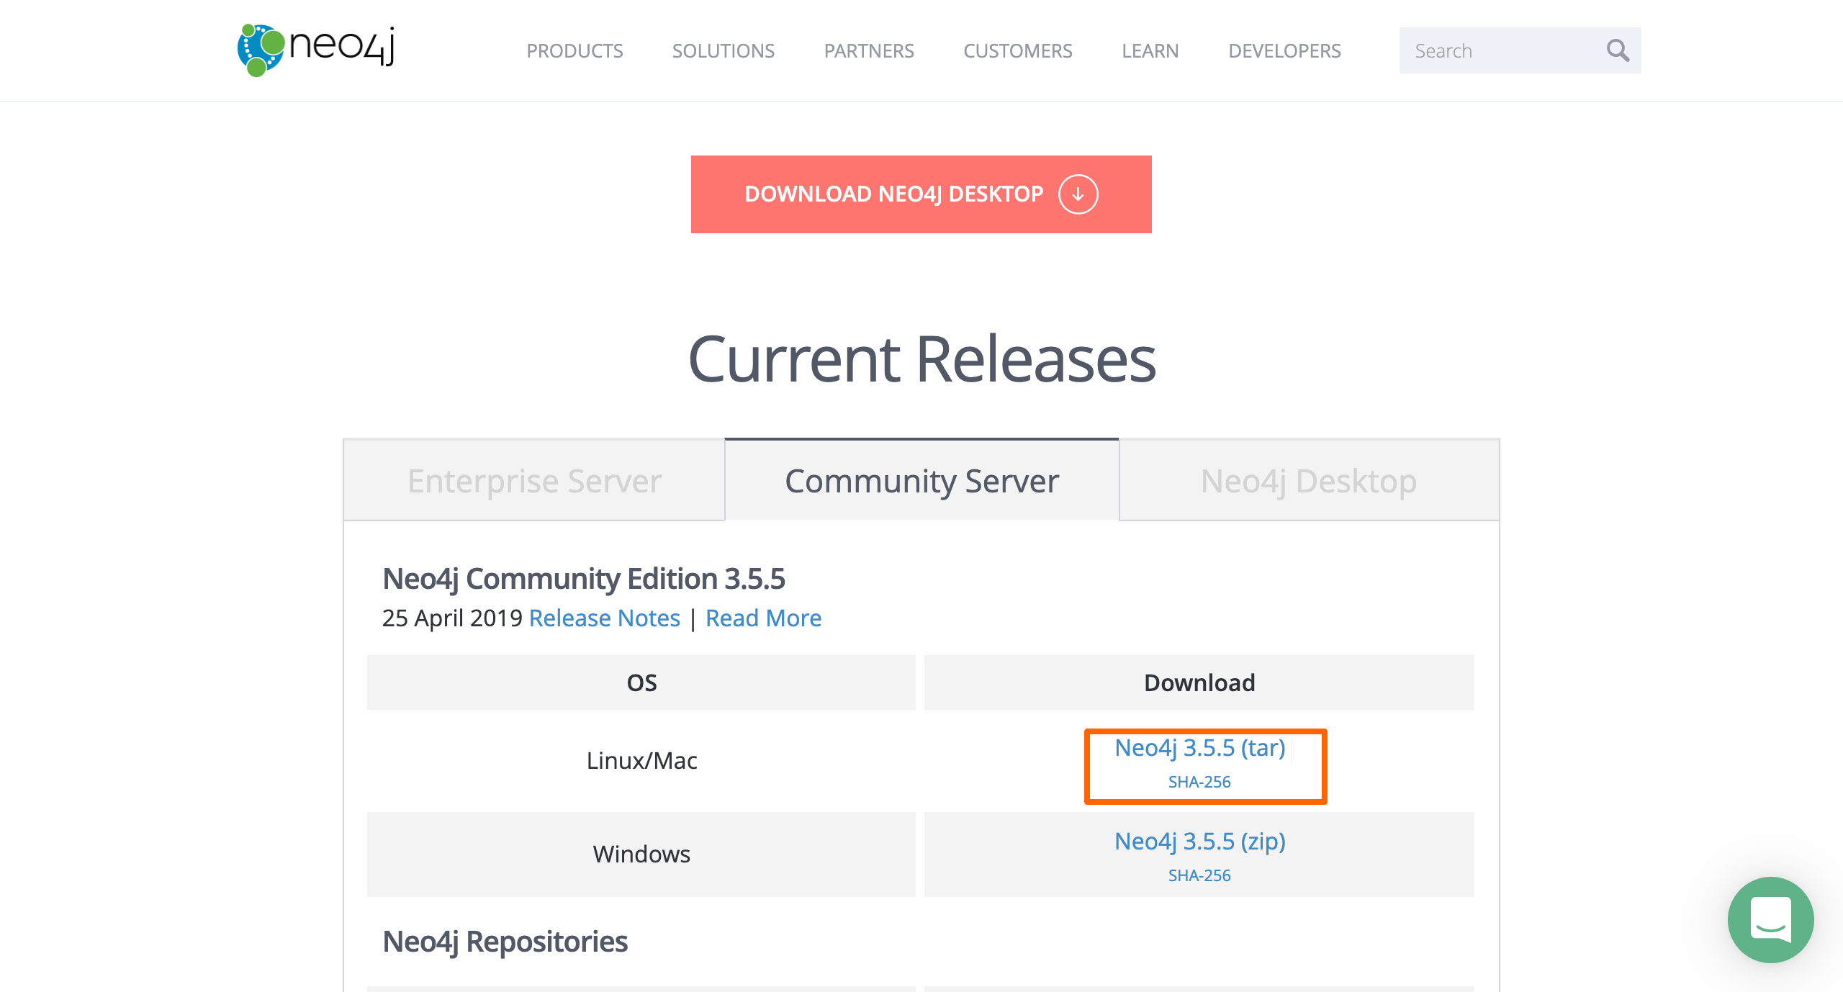Download Neo4j 3.5.5 tar file
This screenshot has width=1843, height=992.
[1199, 748]
